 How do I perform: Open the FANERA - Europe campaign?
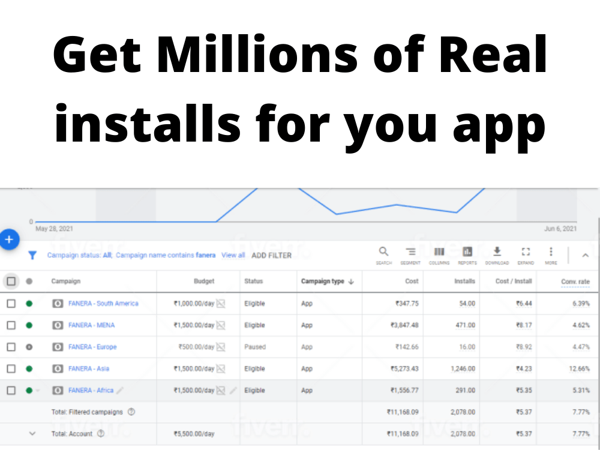point(92,347)
